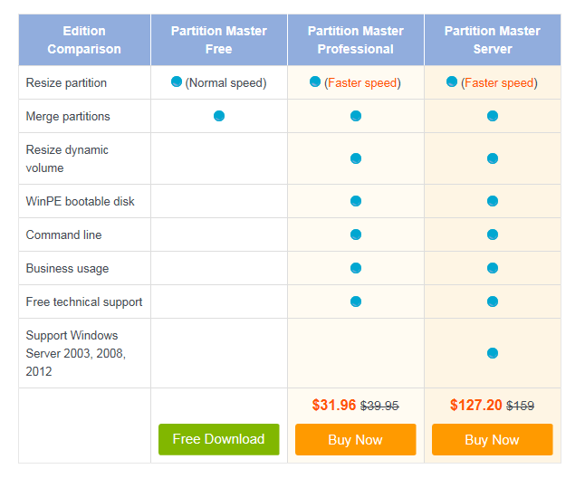The height and width of the screenshot is (488, 585).
Task: Select the Partition Master Server column header
Action: click(x=493, y=40)
